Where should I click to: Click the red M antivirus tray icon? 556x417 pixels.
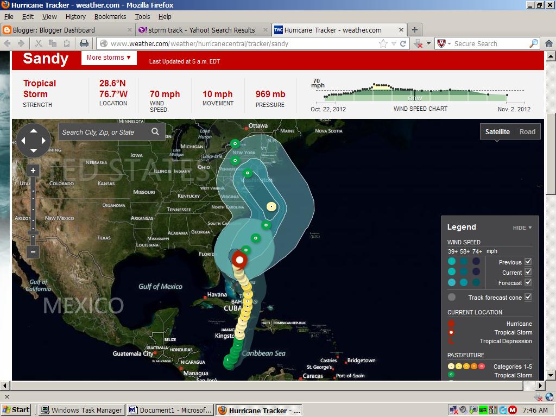tap(513, 410)
